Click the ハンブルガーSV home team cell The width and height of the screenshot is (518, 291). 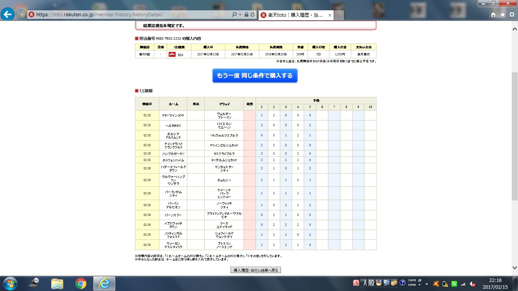173,153
